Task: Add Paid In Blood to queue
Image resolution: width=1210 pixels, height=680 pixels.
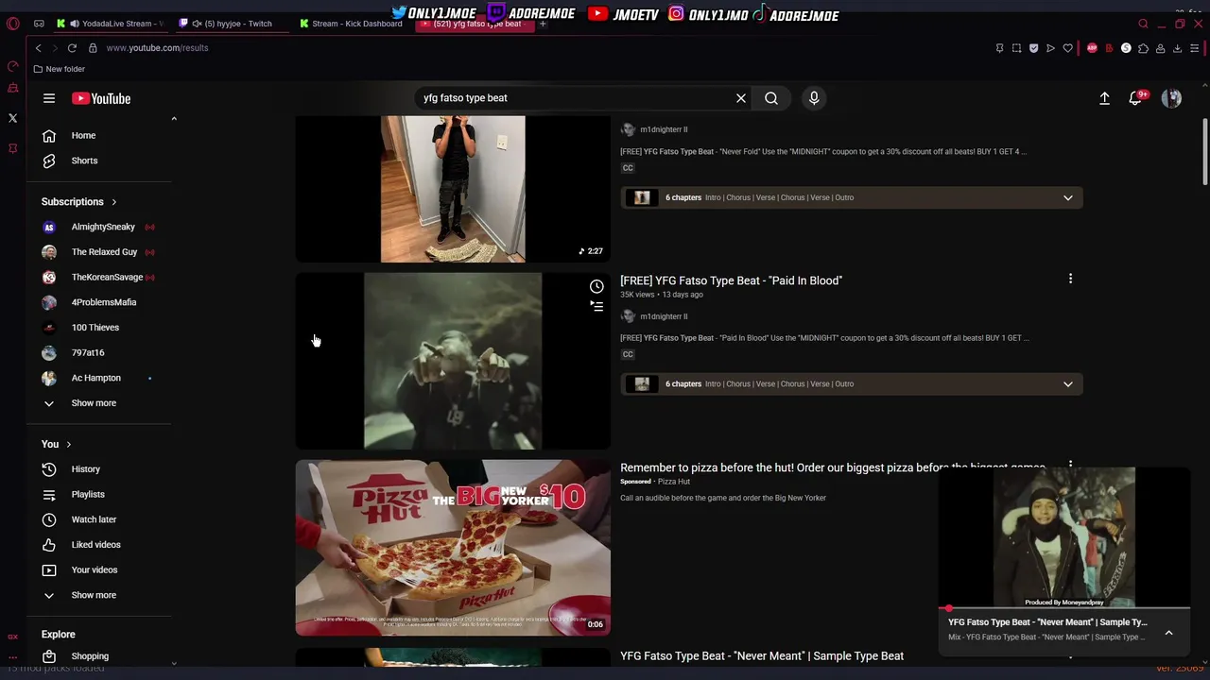Action: [596, 306]
